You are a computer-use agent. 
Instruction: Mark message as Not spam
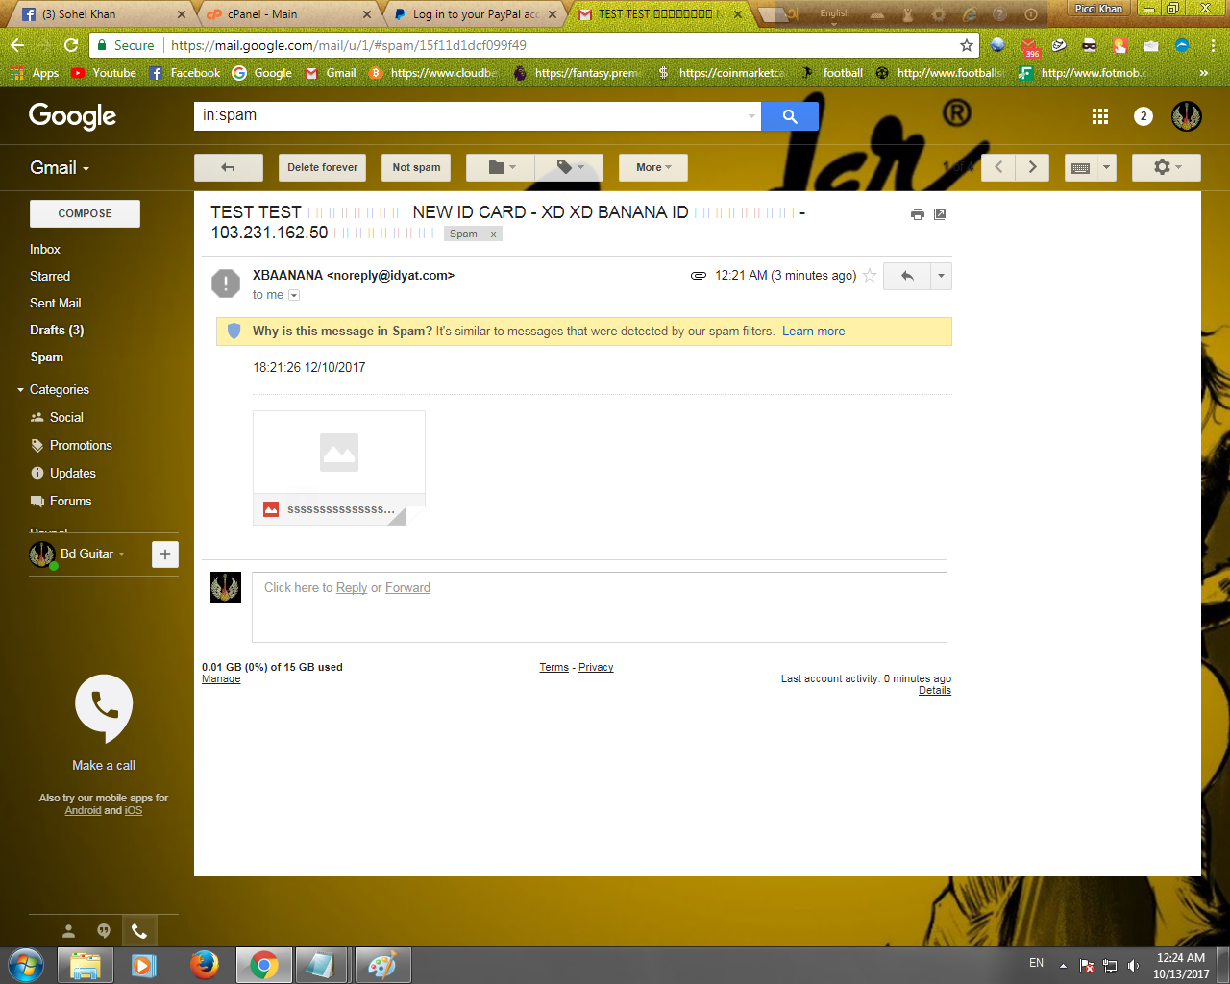pyautogui.click(x=416, y=167)
